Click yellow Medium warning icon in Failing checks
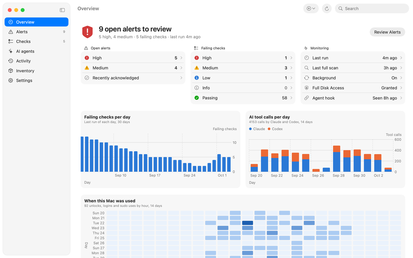This screenshot has width=413, height=258. 197,68
